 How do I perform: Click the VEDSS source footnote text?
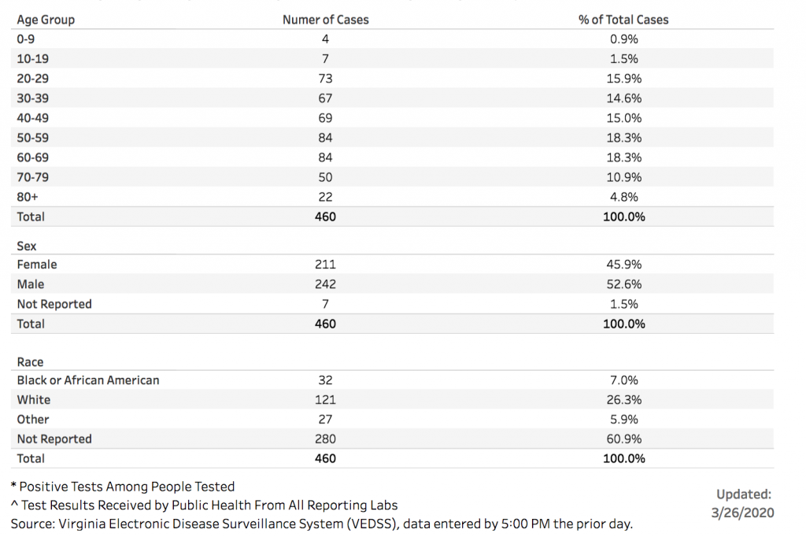(321, 524)
